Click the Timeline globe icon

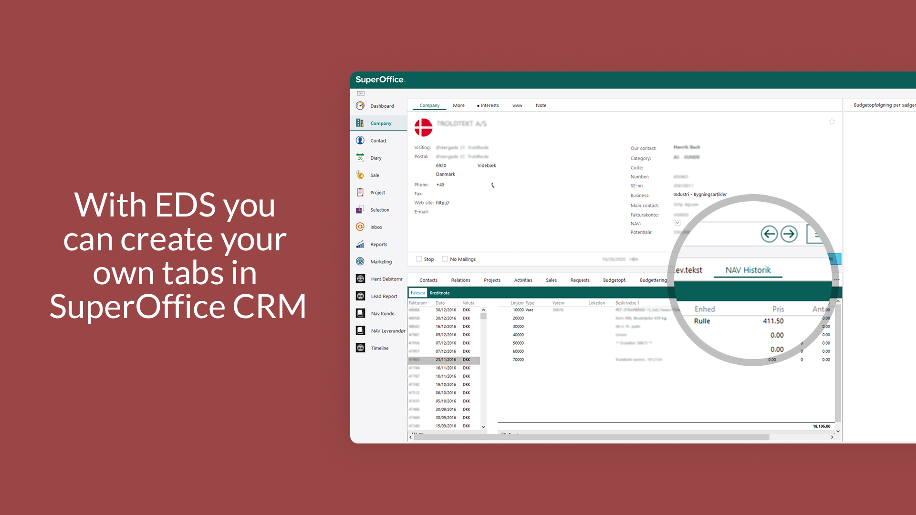click(x=361, y=348)
